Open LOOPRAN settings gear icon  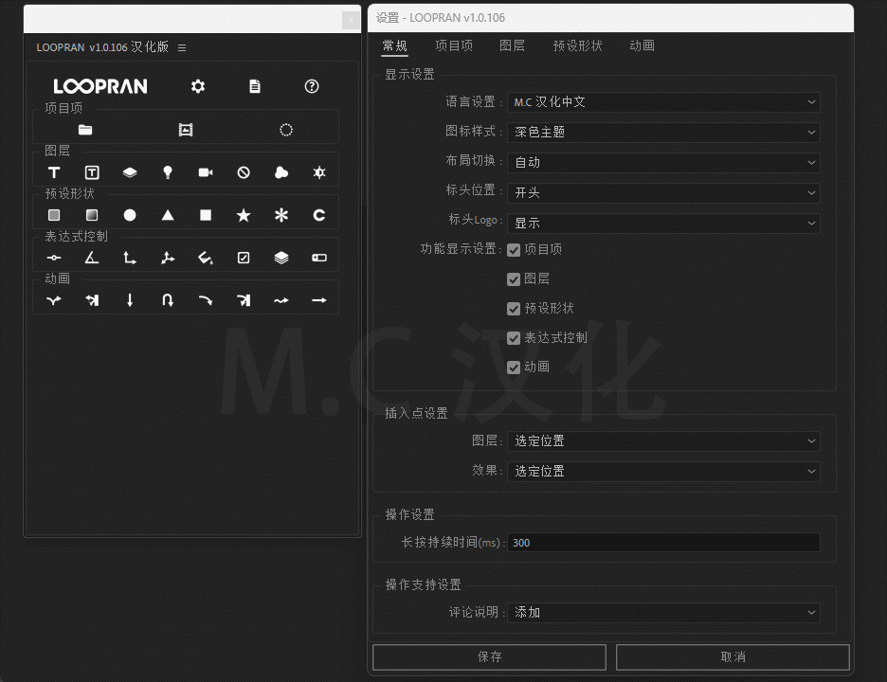(197, 86)
